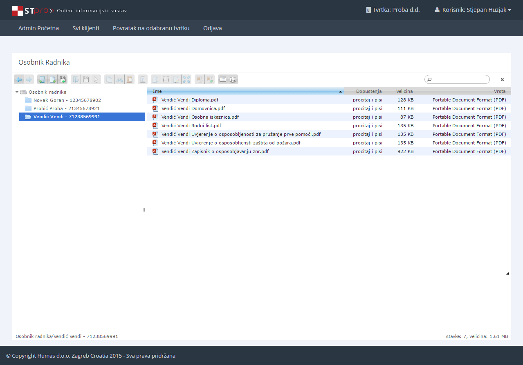Open the Admin Početna link

[38, 28]
